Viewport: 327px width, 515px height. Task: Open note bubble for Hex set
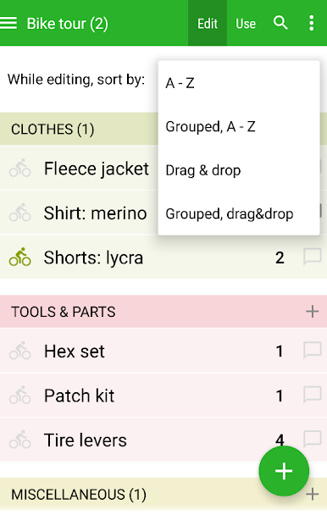[x=313, y=351]
